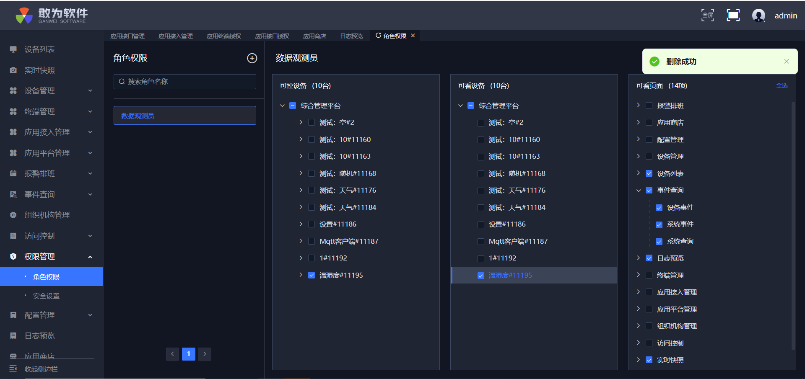Uncheck 温湿度#11195 in 可控设备 panel
The height and width of the screenshot is (379, 805).
pyautogui.click(x=312, y=275)
